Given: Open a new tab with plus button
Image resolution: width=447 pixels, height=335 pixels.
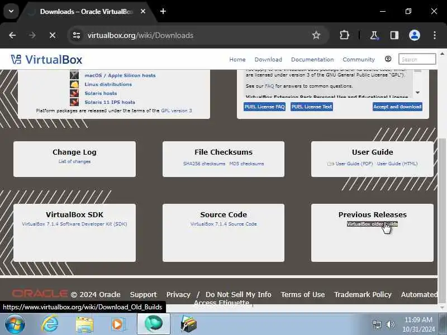Looking at the screenshot, I should (x=163, y=11).
